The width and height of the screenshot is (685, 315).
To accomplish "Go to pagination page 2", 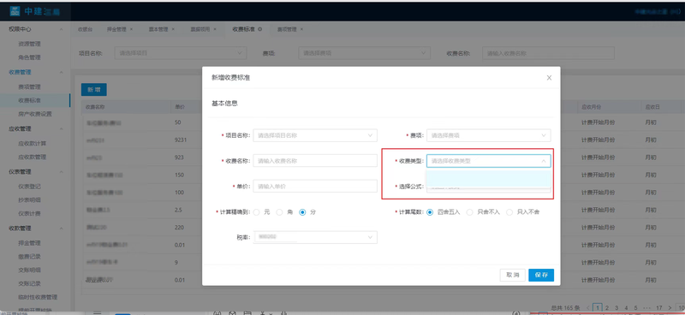I will [607, 307].
